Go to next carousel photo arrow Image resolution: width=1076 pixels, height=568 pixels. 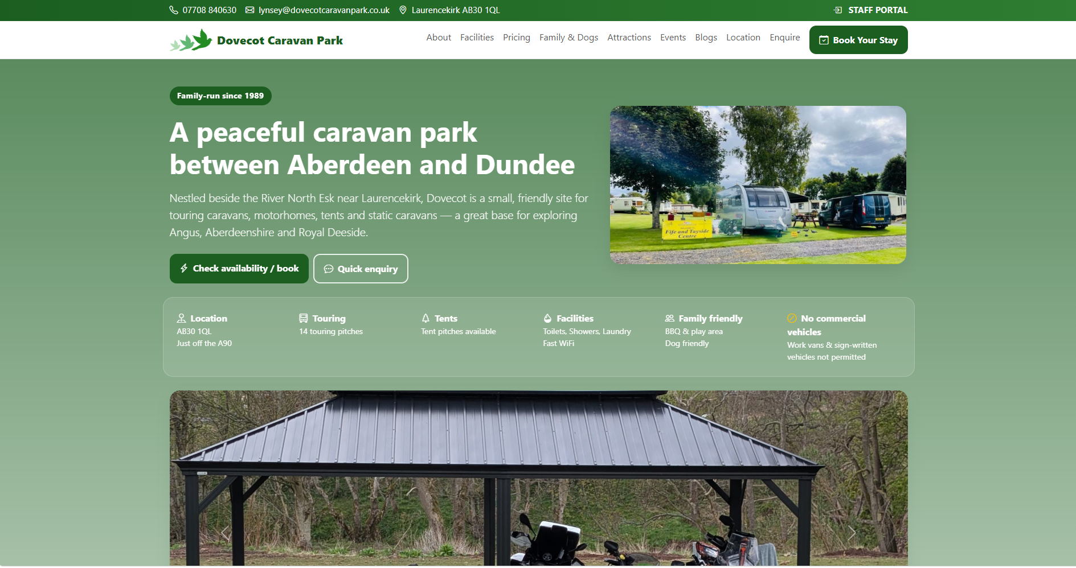[852, 533]
